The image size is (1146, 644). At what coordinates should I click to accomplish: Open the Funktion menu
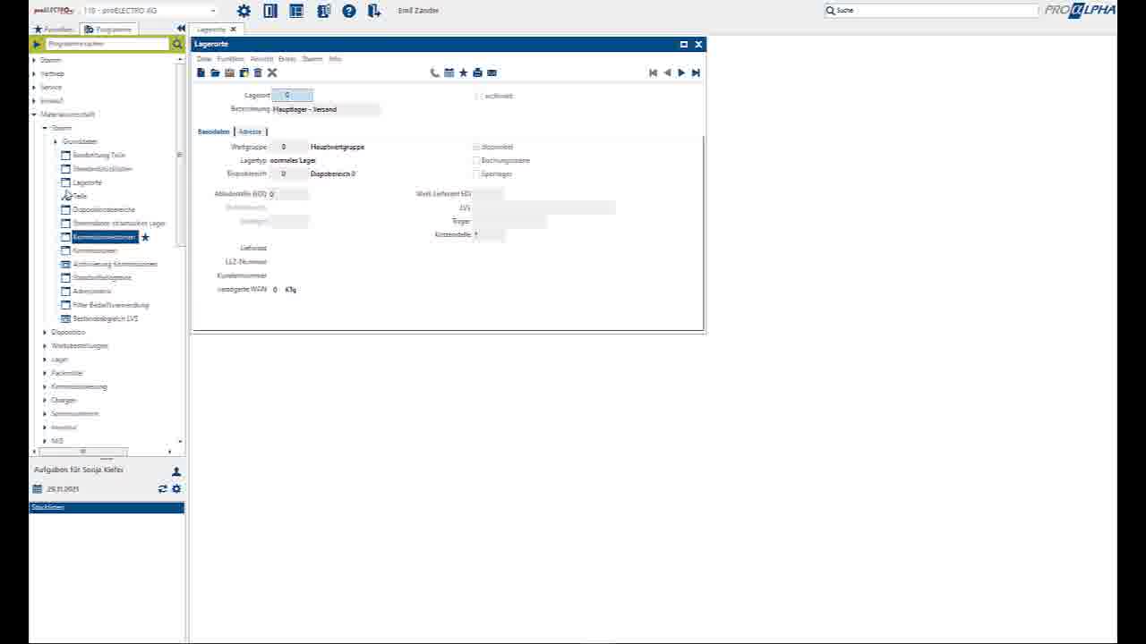click(230, 59)
